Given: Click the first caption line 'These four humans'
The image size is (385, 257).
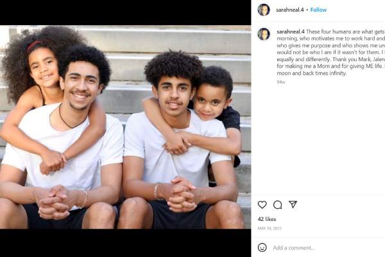Looking at the screenshot, I should [345, 31].
